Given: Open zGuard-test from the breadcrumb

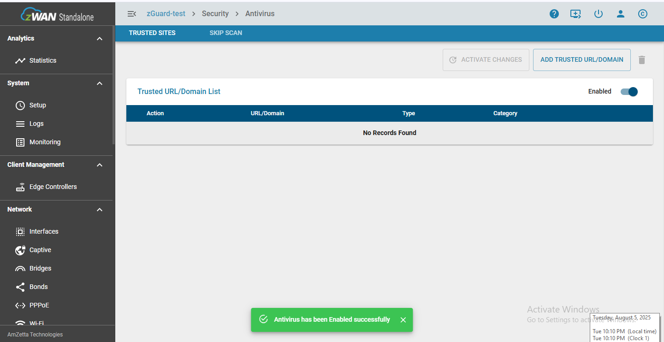Looking at the screenshot, I should [x=166, y=13].
